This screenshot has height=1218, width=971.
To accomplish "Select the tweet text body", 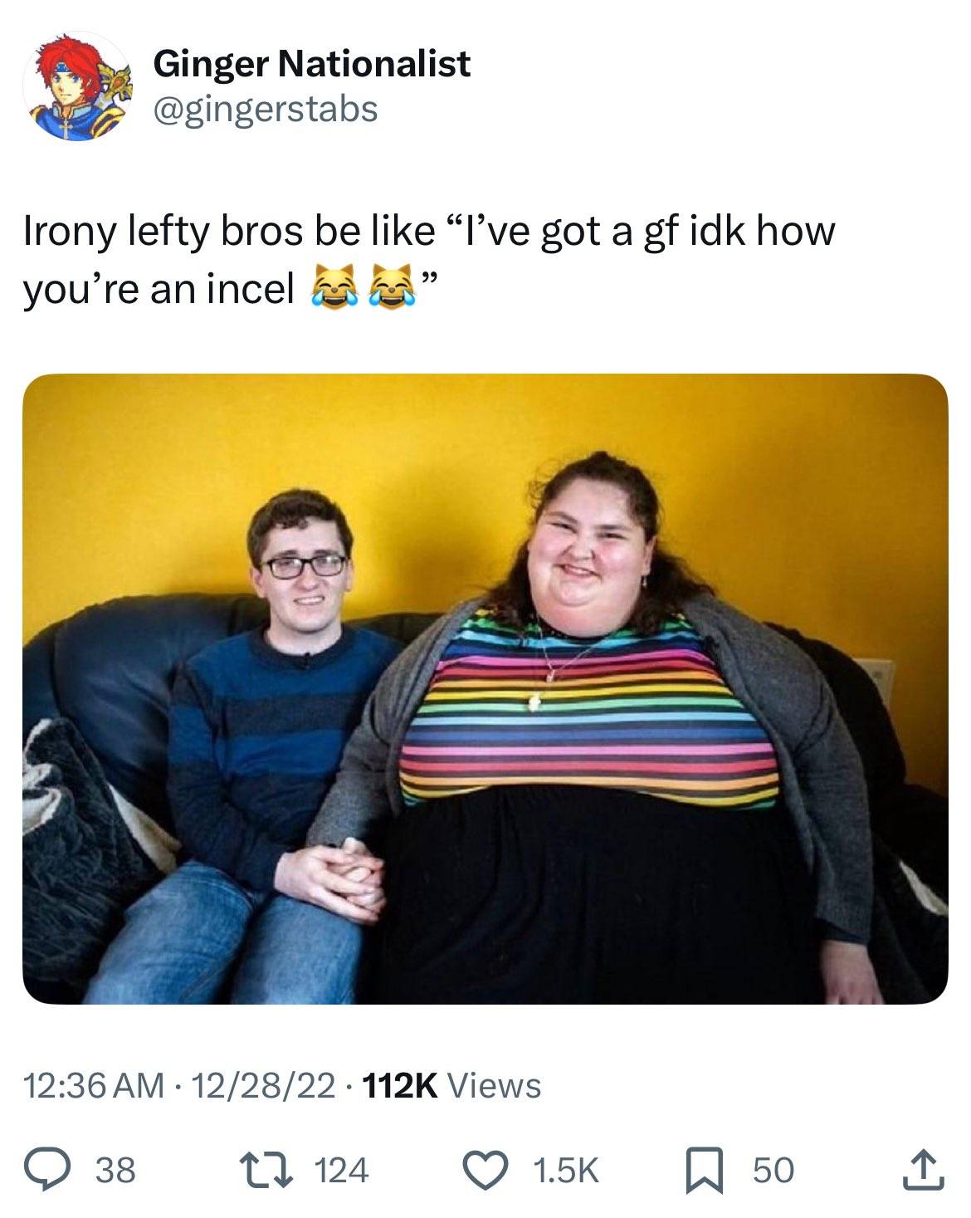I will (428, 259).
